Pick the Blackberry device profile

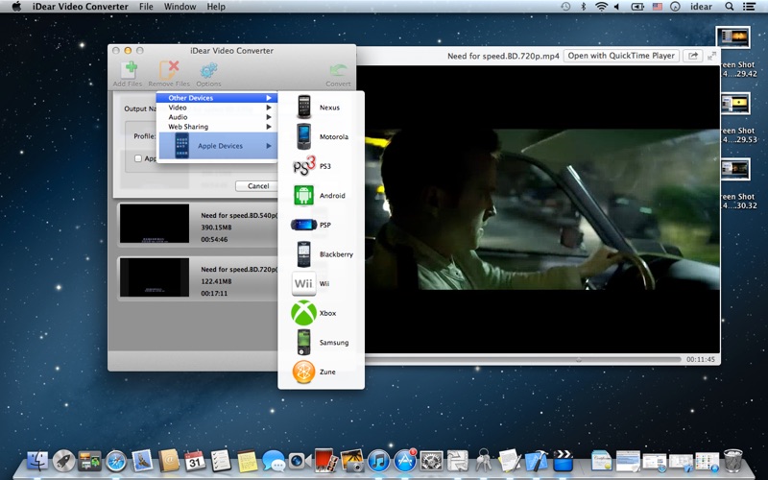321,254
